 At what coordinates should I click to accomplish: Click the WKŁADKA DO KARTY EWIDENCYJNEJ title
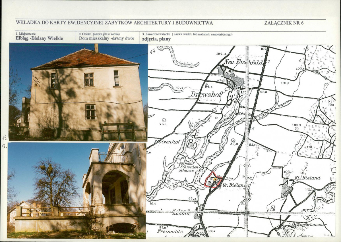pos(114,23)
